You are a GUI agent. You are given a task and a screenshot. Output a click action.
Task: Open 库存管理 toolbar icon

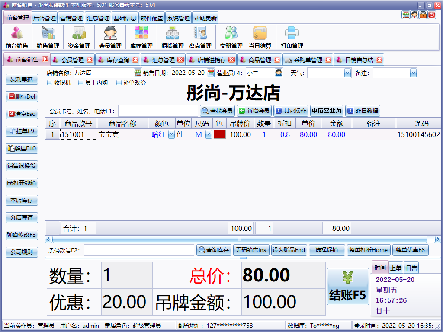click(x=141, y=37)
